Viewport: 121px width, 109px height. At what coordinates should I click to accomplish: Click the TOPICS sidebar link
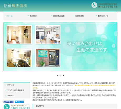point(10,96)
